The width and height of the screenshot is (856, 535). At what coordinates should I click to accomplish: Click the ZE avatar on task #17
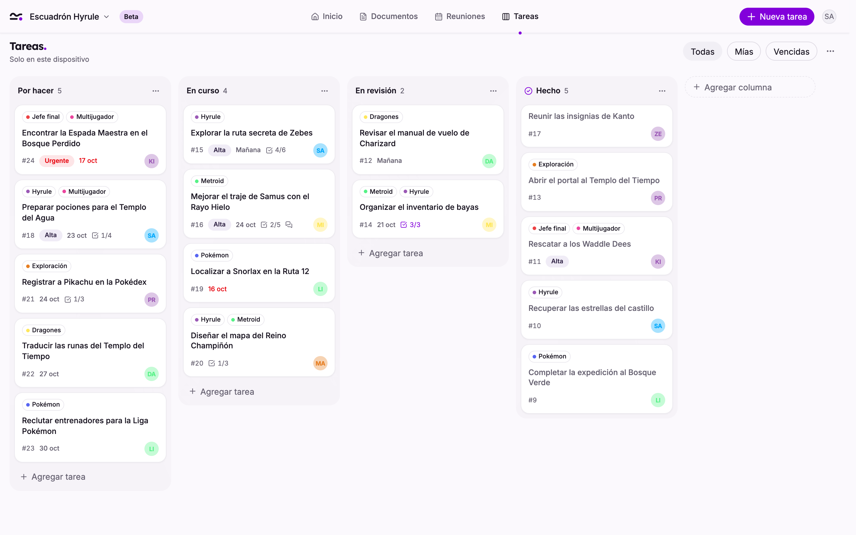click(x=657, y=134)
